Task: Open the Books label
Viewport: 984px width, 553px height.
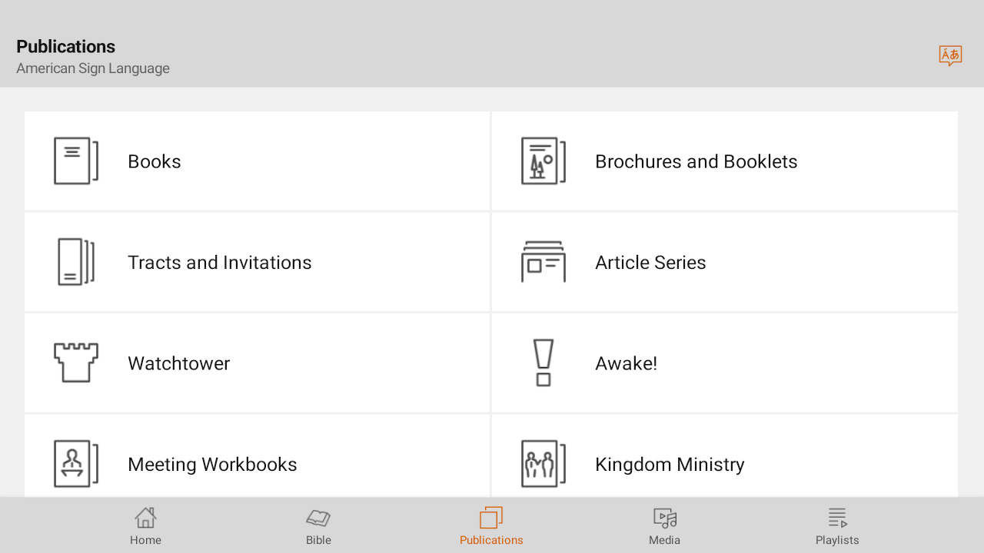Action: [x=155, y=161]
